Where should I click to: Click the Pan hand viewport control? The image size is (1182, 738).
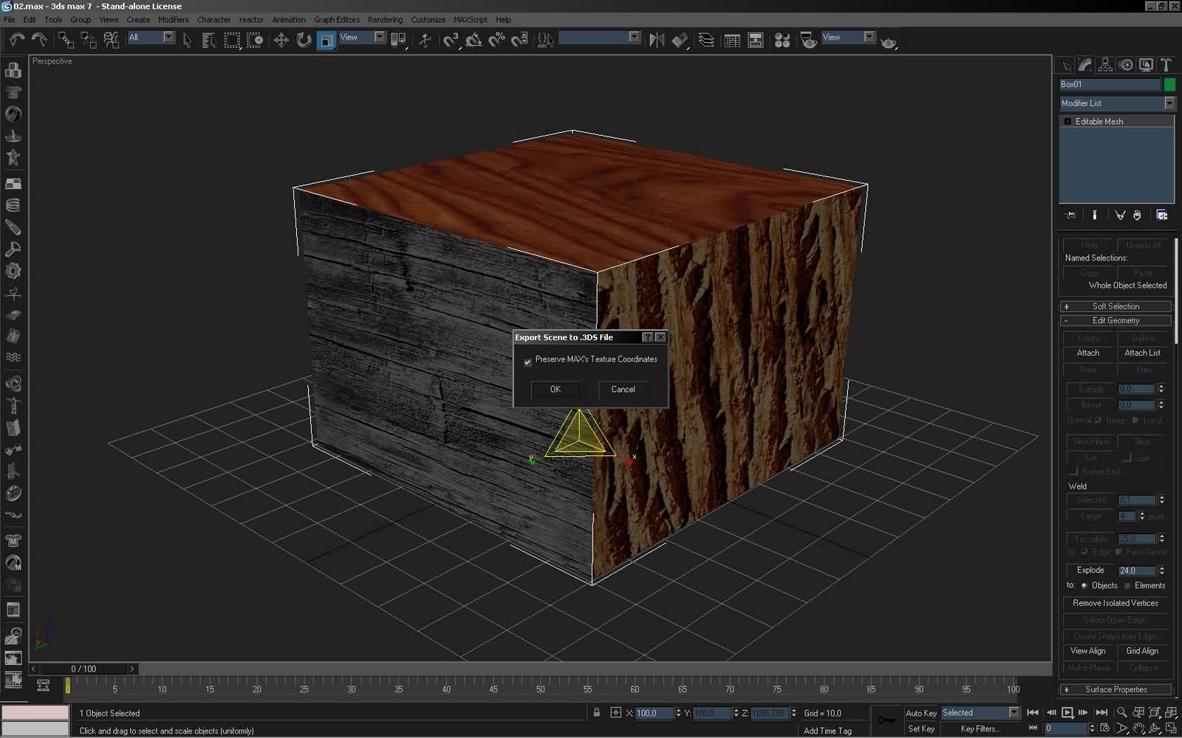pyautogui.click(x=1138, y=729)
